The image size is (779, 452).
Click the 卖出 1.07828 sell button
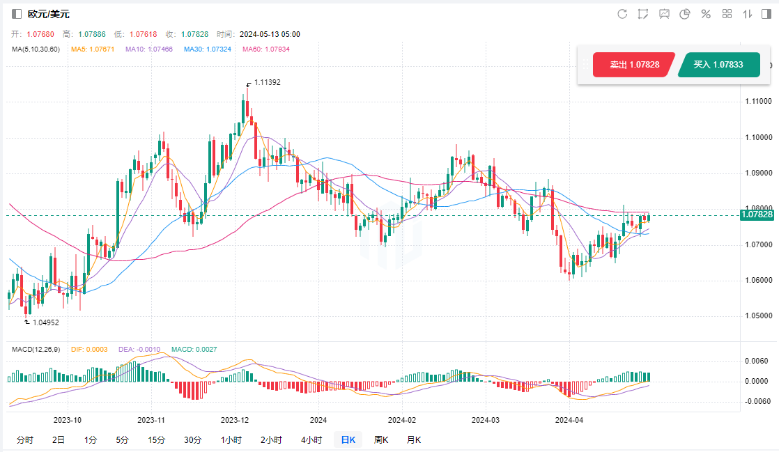coord(634,65)
